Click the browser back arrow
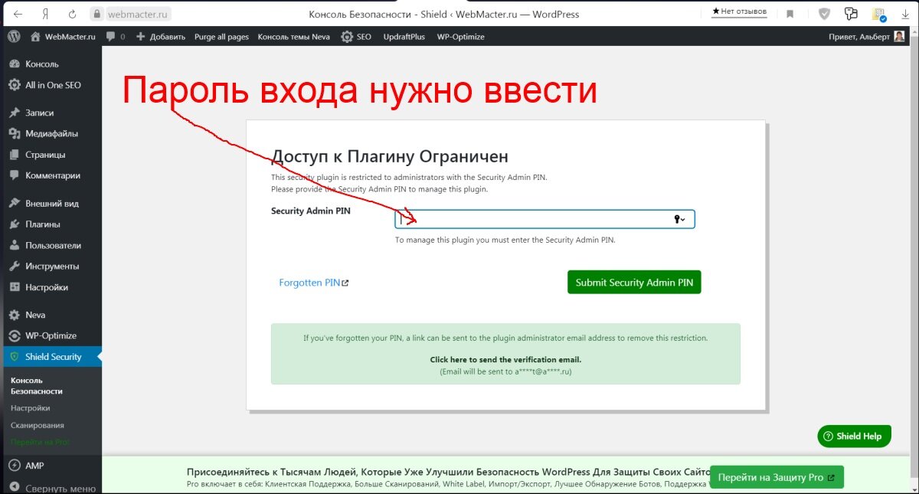Viewport: 919px width, 494px height. [x=18, y=14]
